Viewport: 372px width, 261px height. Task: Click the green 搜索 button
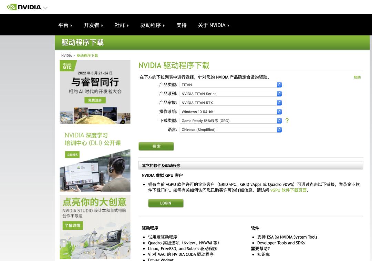(x=156, y=146)
